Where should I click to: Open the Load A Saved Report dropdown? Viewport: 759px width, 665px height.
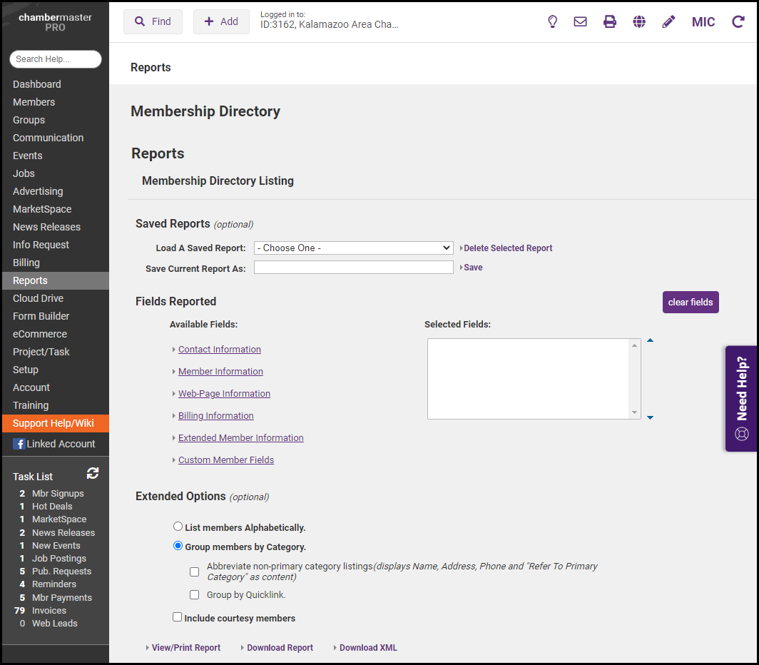click(353, 248)
